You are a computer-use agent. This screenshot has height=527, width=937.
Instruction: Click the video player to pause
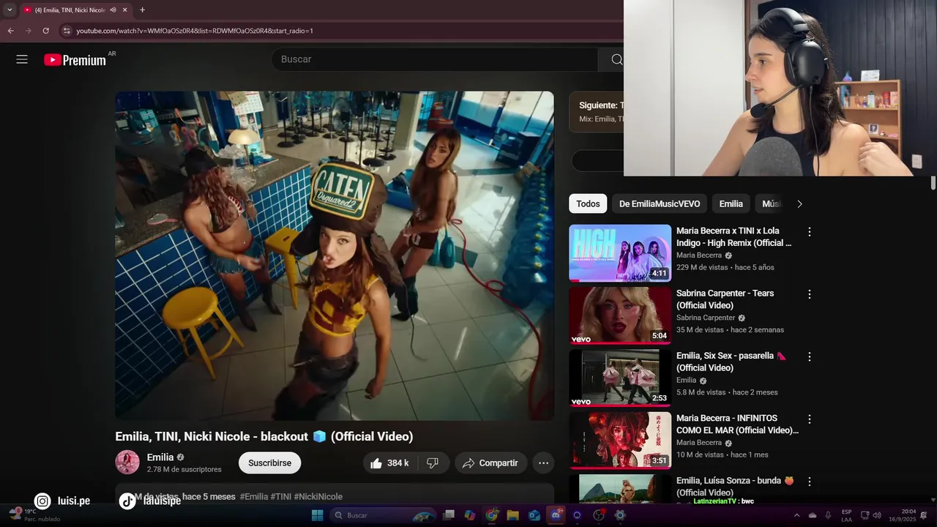[335, 255]
